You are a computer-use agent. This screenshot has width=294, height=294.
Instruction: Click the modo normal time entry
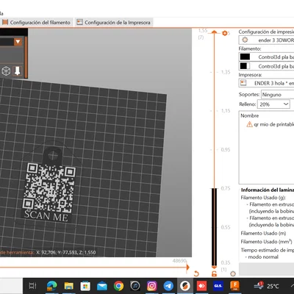coord(263,257)
